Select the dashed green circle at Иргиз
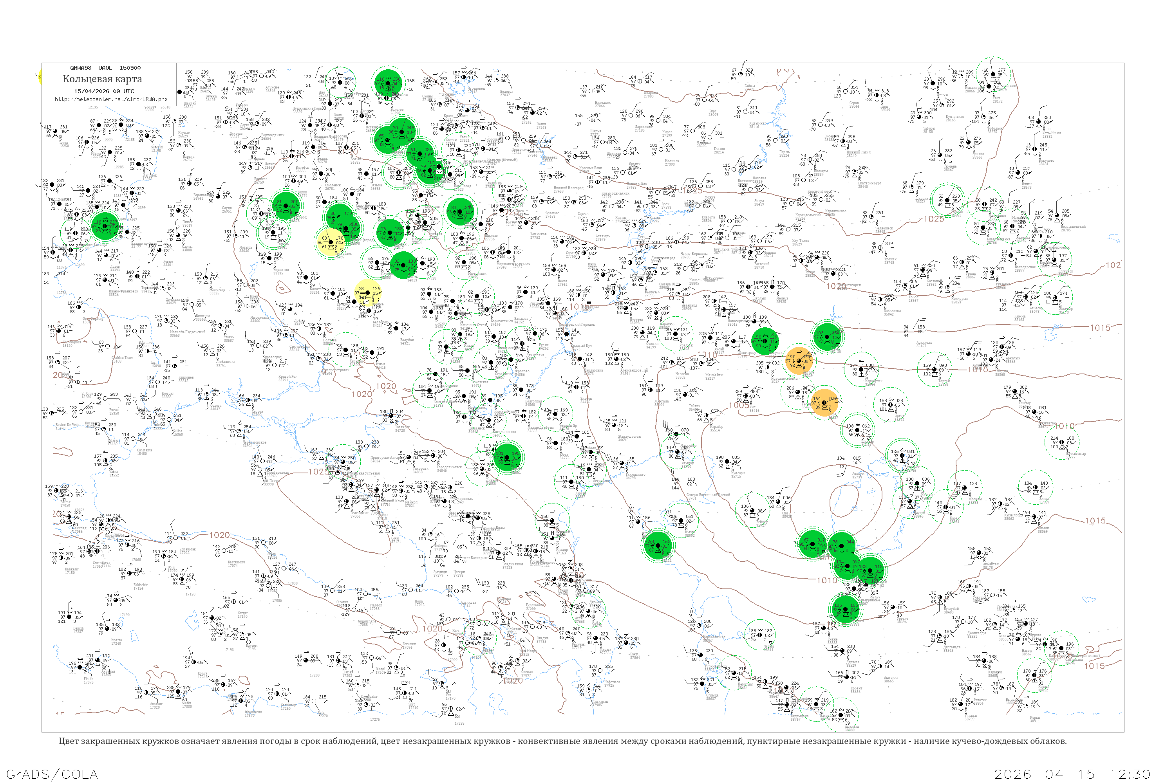The height and width of the screenshot is (783, 1175). (x=891, y=404)
